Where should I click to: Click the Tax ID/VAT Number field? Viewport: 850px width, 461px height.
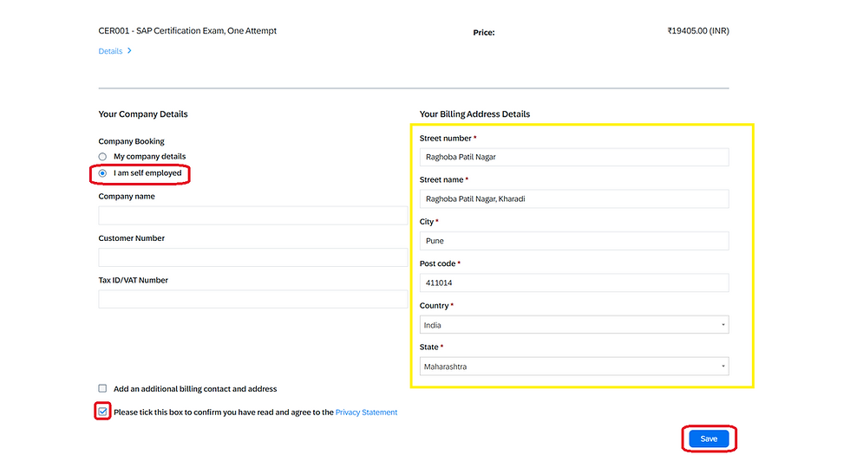(x=252, y=299)
